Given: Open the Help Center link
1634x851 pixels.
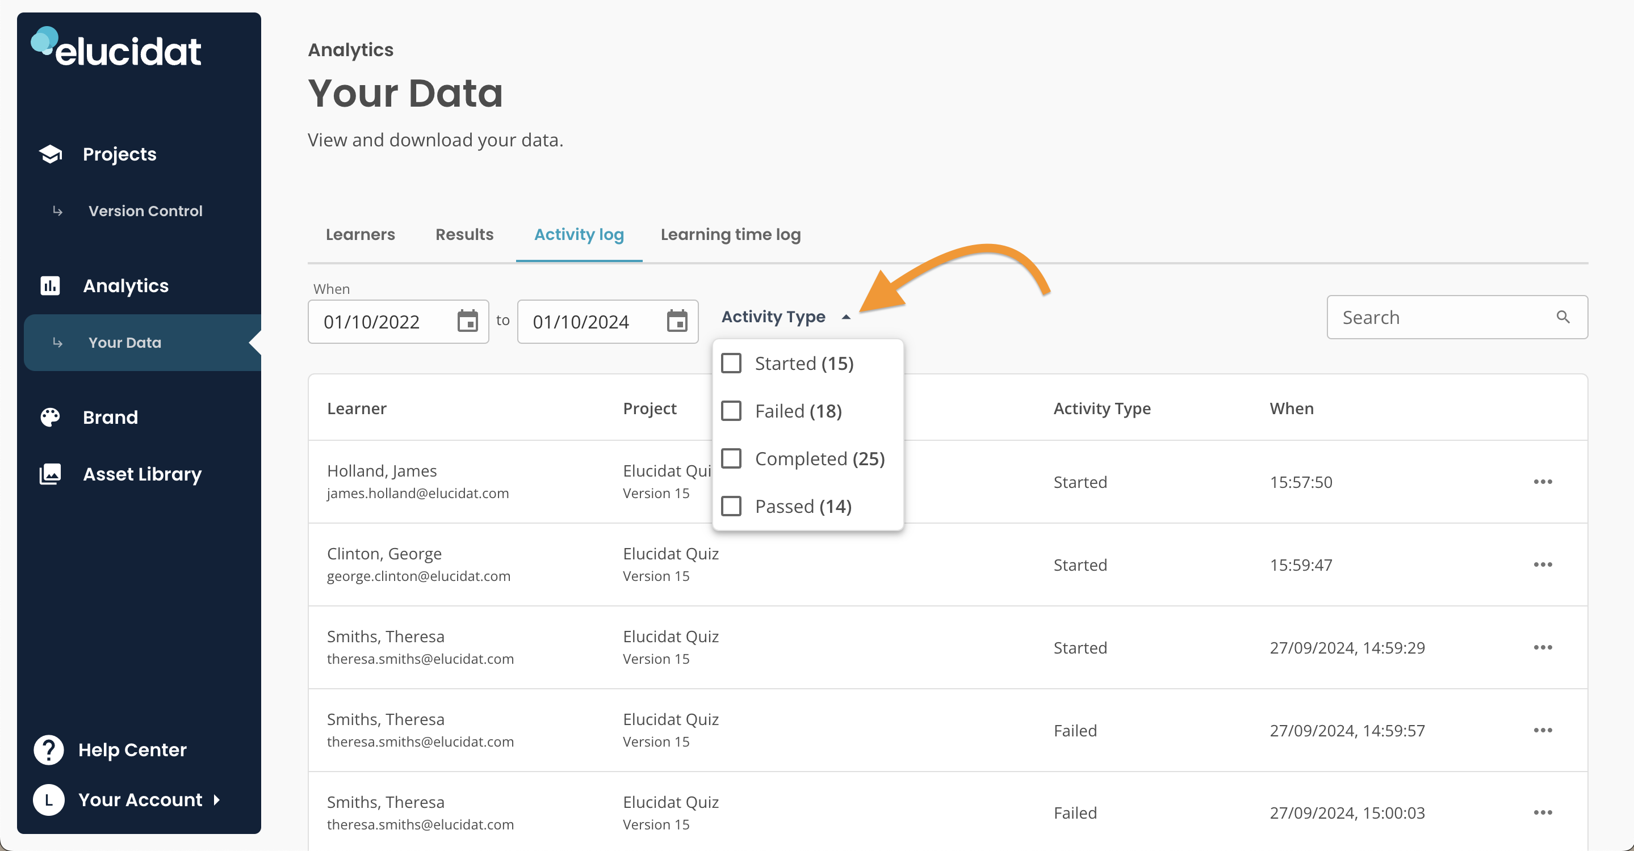Looking at the screenshot, I should coord(132,749).
